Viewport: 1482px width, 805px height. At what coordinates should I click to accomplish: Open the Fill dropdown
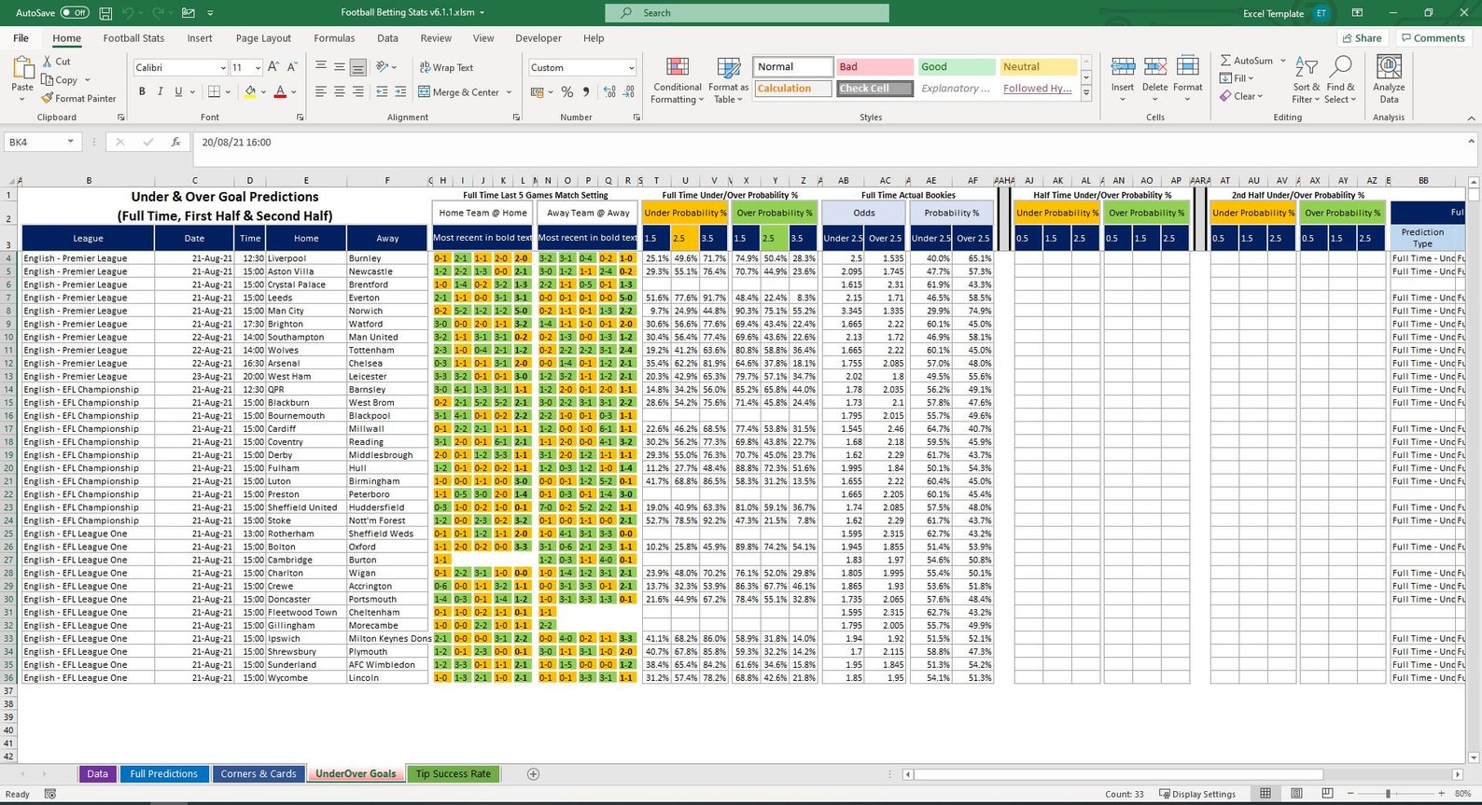pos(1237,78)
